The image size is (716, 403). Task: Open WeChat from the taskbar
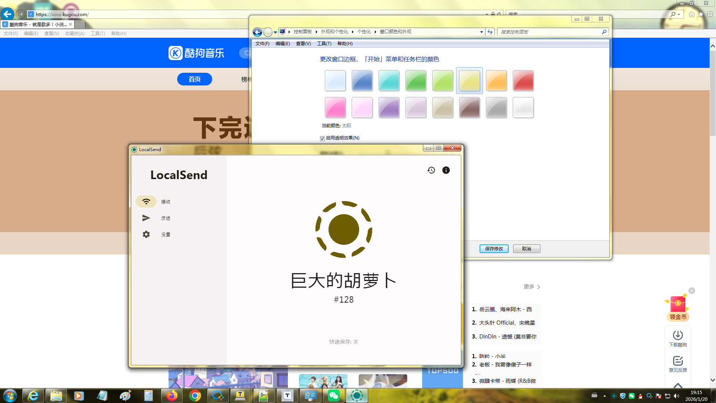pyautogui.click(x=333, y=396)
